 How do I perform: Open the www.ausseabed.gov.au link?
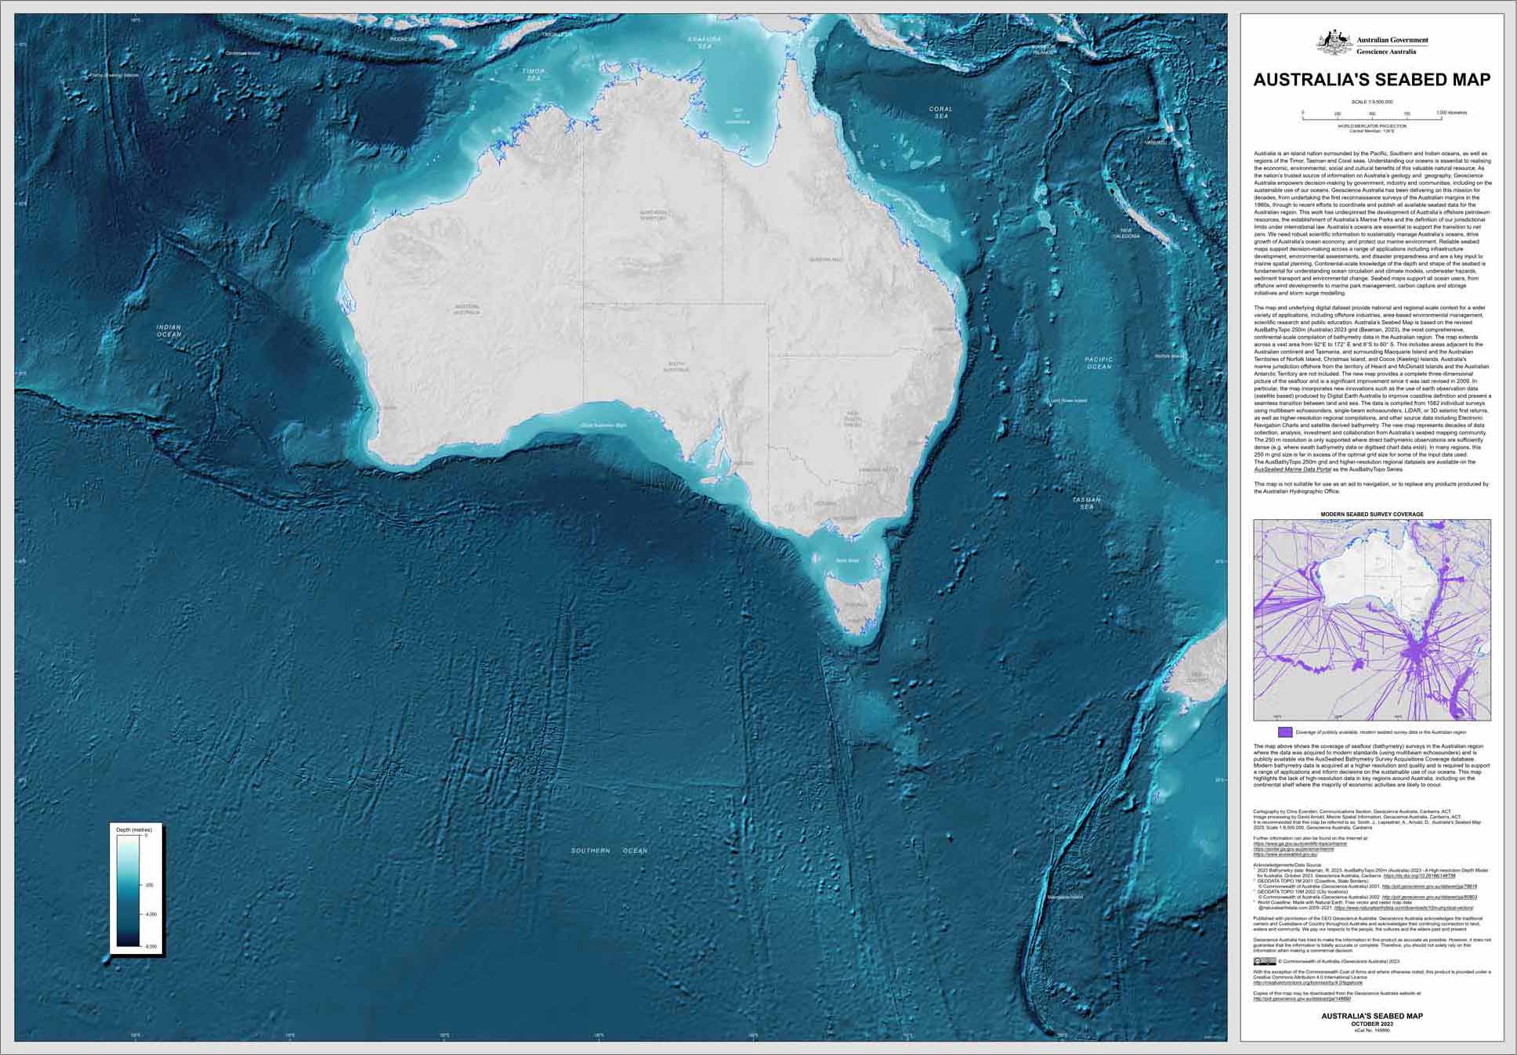1285,854
